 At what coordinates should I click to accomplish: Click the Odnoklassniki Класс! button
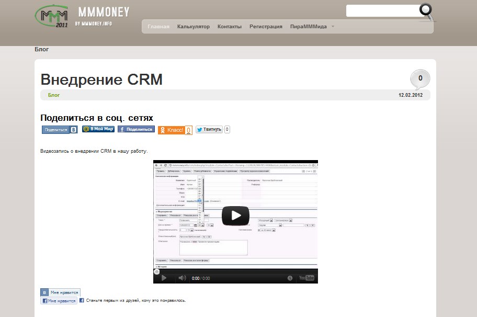click(x=171, y=130)
